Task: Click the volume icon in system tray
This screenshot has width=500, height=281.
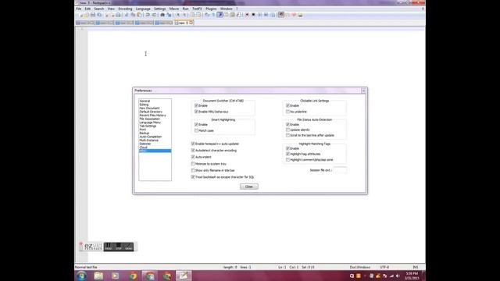Action: click(398, 276)
